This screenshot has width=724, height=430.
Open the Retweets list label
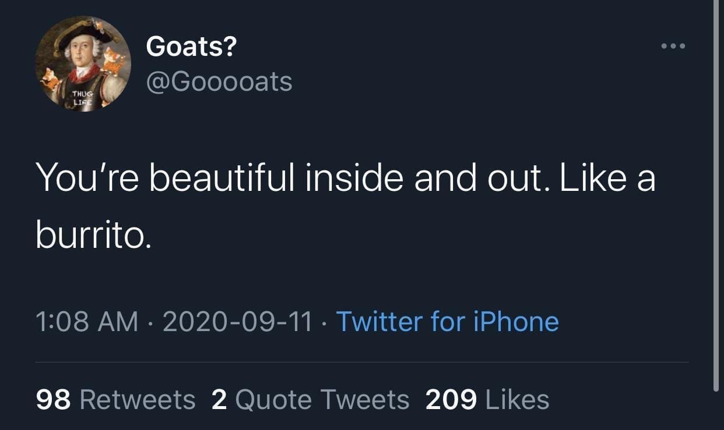point(137,400)
